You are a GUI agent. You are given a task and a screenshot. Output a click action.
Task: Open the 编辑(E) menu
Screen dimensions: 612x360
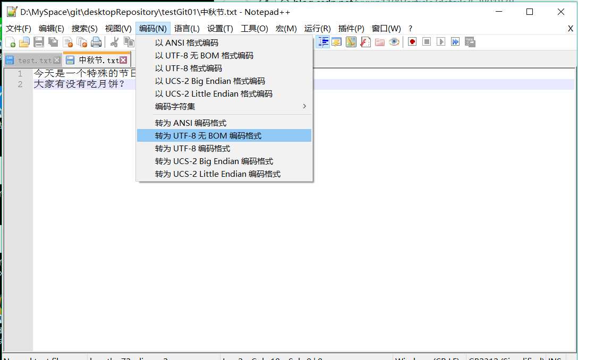pyautogui.click(x=51, y=29)
